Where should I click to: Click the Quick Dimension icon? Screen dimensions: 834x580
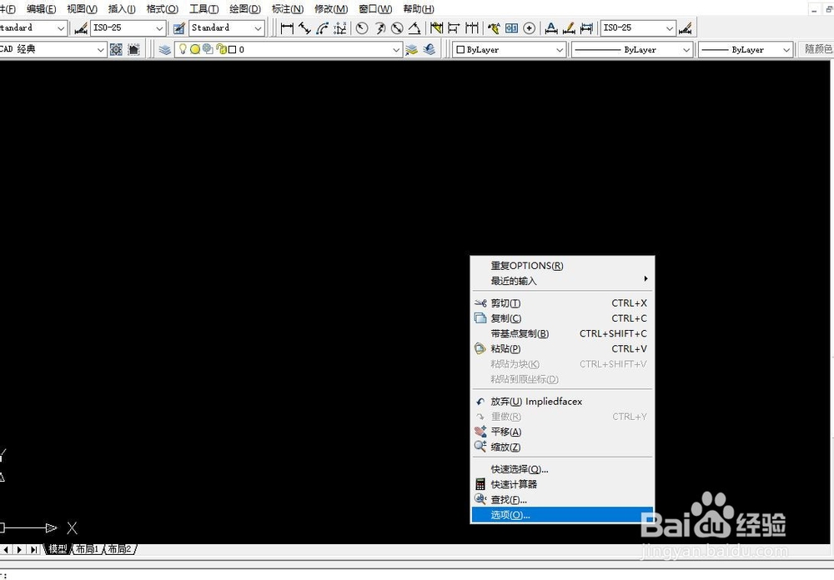pyautogui.click(x=437, y=27)
